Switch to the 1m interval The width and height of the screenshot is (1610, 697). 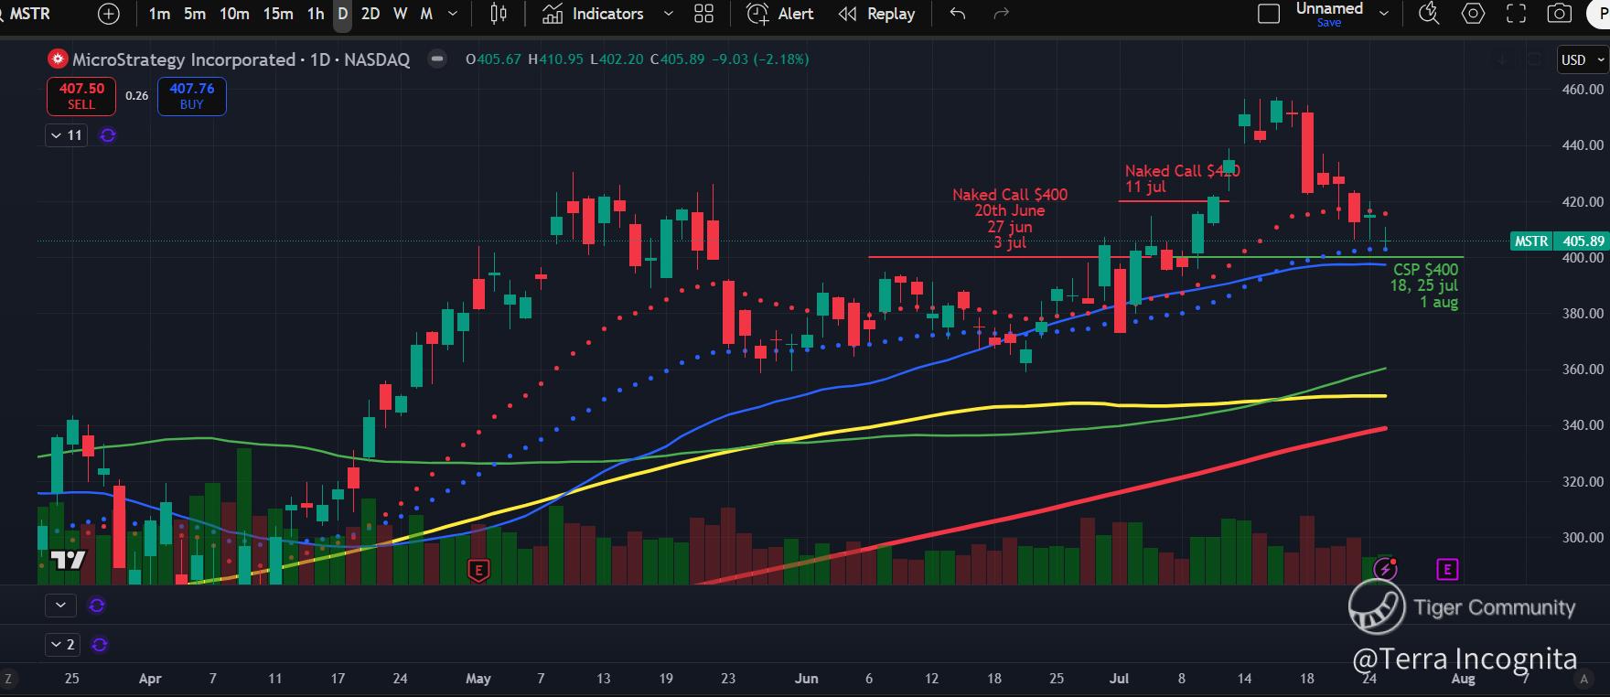pos(159,14)
